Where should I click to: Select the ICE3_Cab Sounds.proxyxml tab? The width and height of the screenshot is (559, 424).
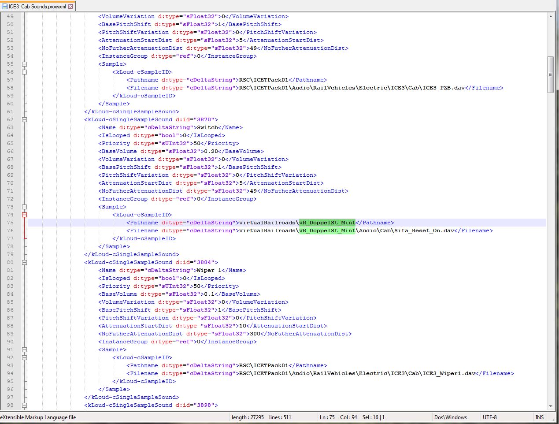pyautogui.click(x=37, y=6)
